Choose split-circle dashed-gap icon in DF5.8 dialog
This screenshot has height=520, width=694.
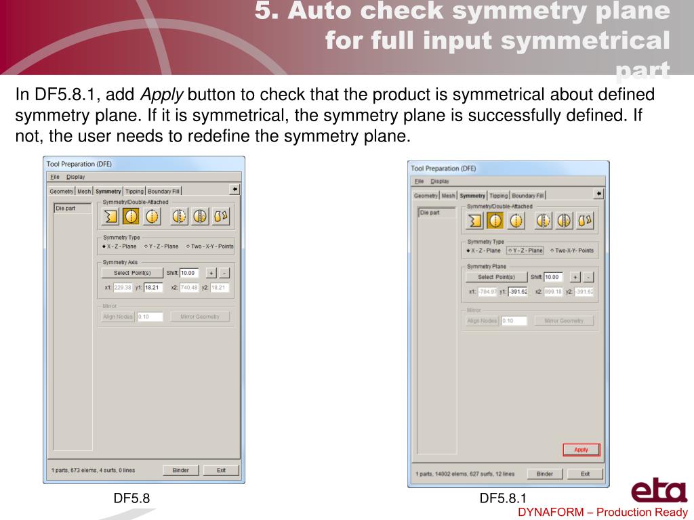(x=179, y=216)
